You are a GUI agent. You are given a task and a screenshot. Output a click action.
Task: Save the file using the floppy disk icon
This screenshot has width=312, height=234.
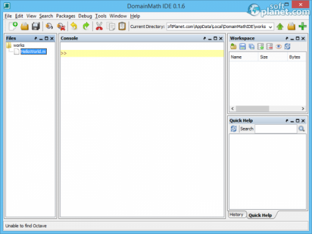coord(36,26)
